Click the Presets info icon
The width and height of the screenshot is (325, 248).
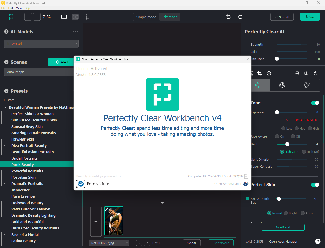coord(6,91)
